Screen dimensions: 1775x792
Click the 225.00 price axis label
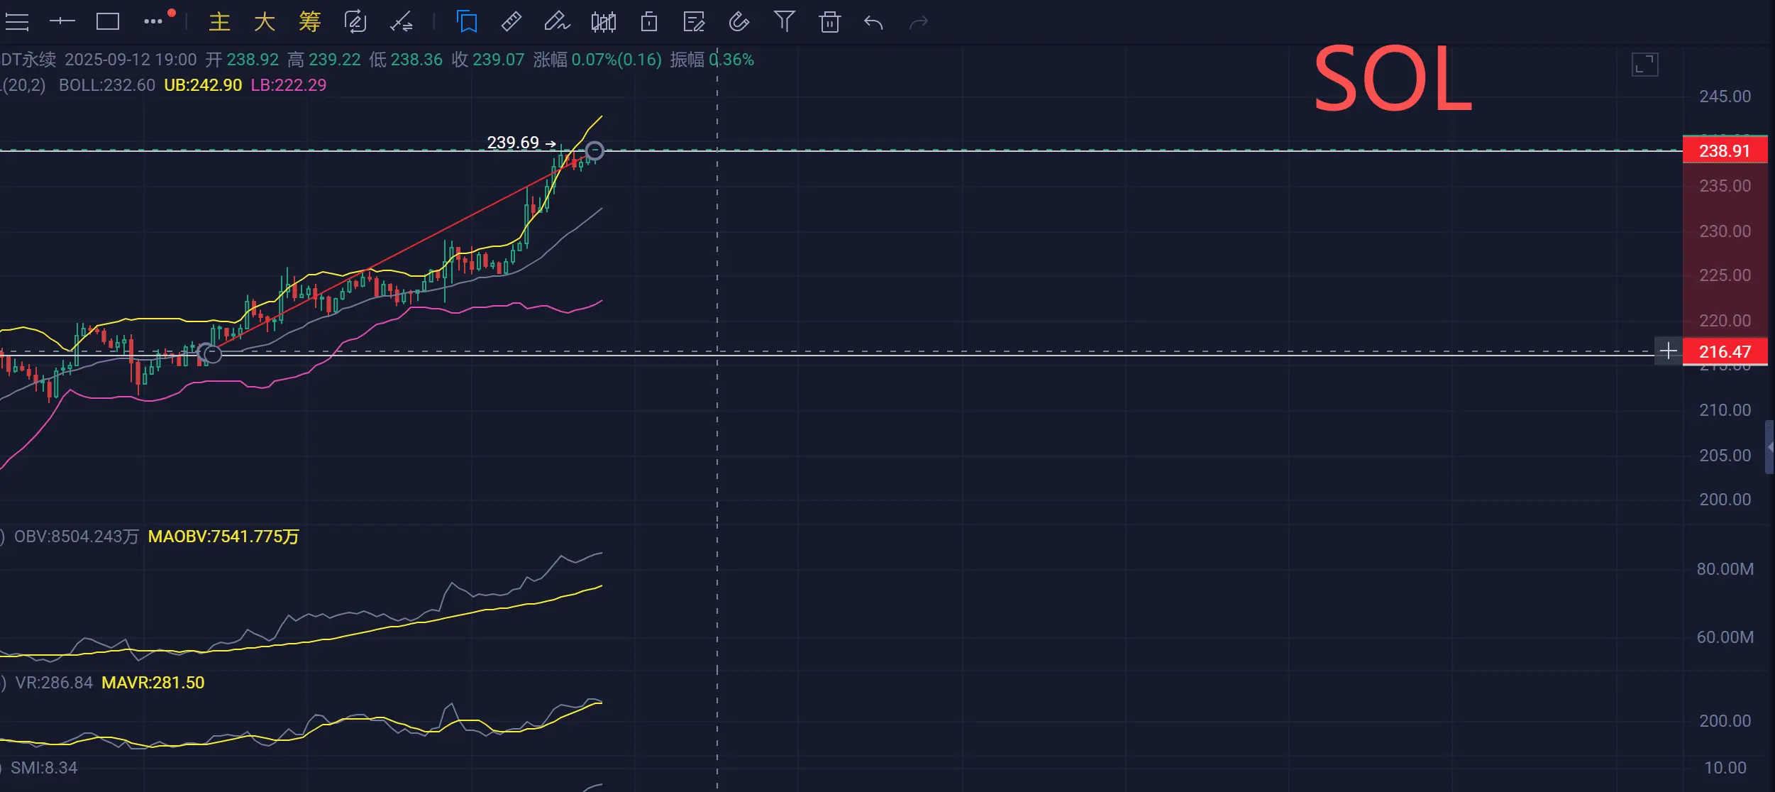point(1725,275)
